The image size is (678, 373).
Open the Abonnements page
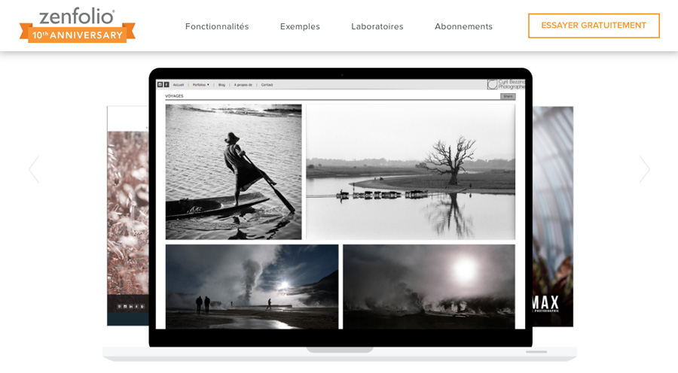tap(463, 26)
